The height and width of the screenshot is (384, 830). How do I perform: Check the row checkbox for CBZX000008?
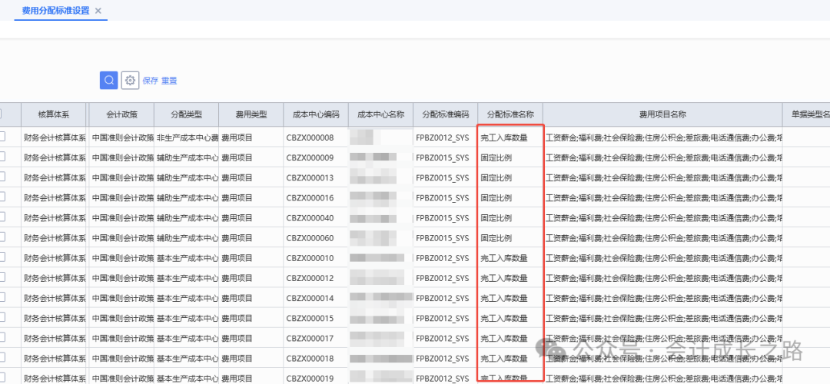click(2, 137)
